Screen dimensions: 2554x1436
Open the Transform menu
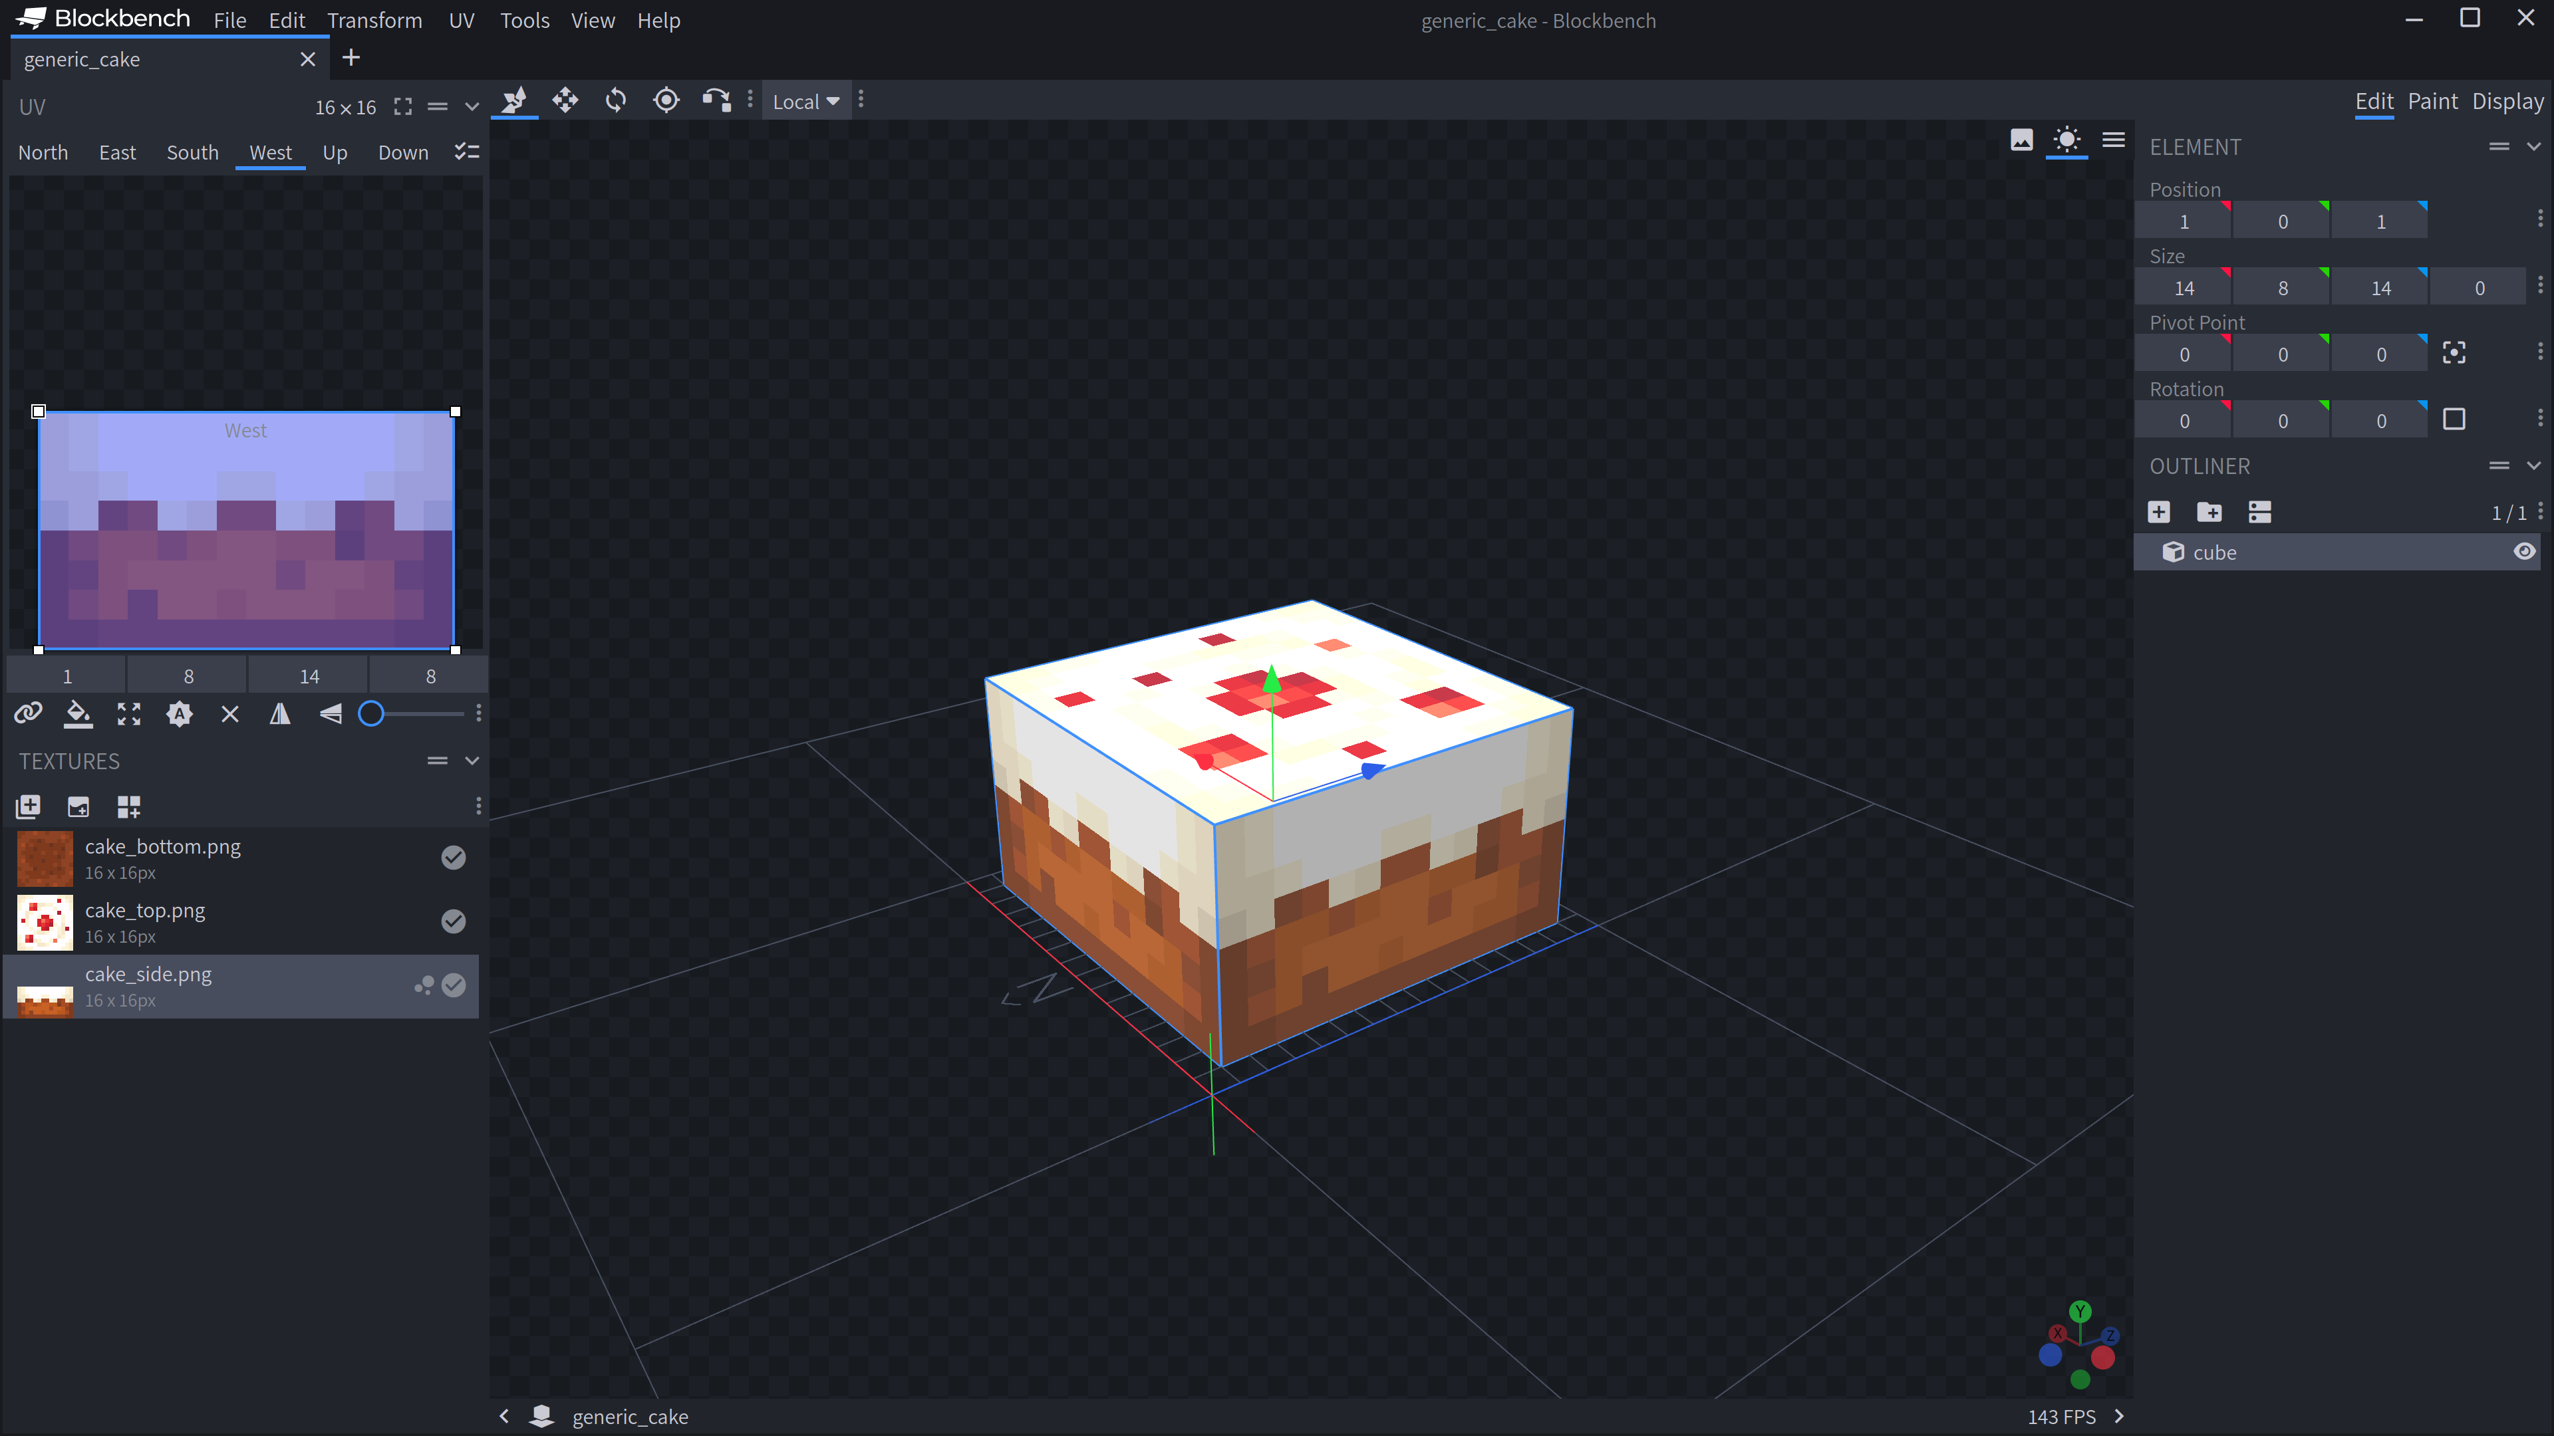pyautogui.click(x=374, y=19)
